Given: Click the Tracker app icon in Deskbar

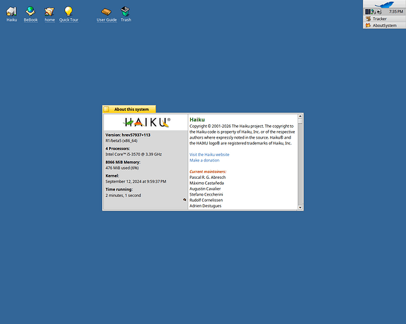Looking at the screenshot, I should [368, 19].
